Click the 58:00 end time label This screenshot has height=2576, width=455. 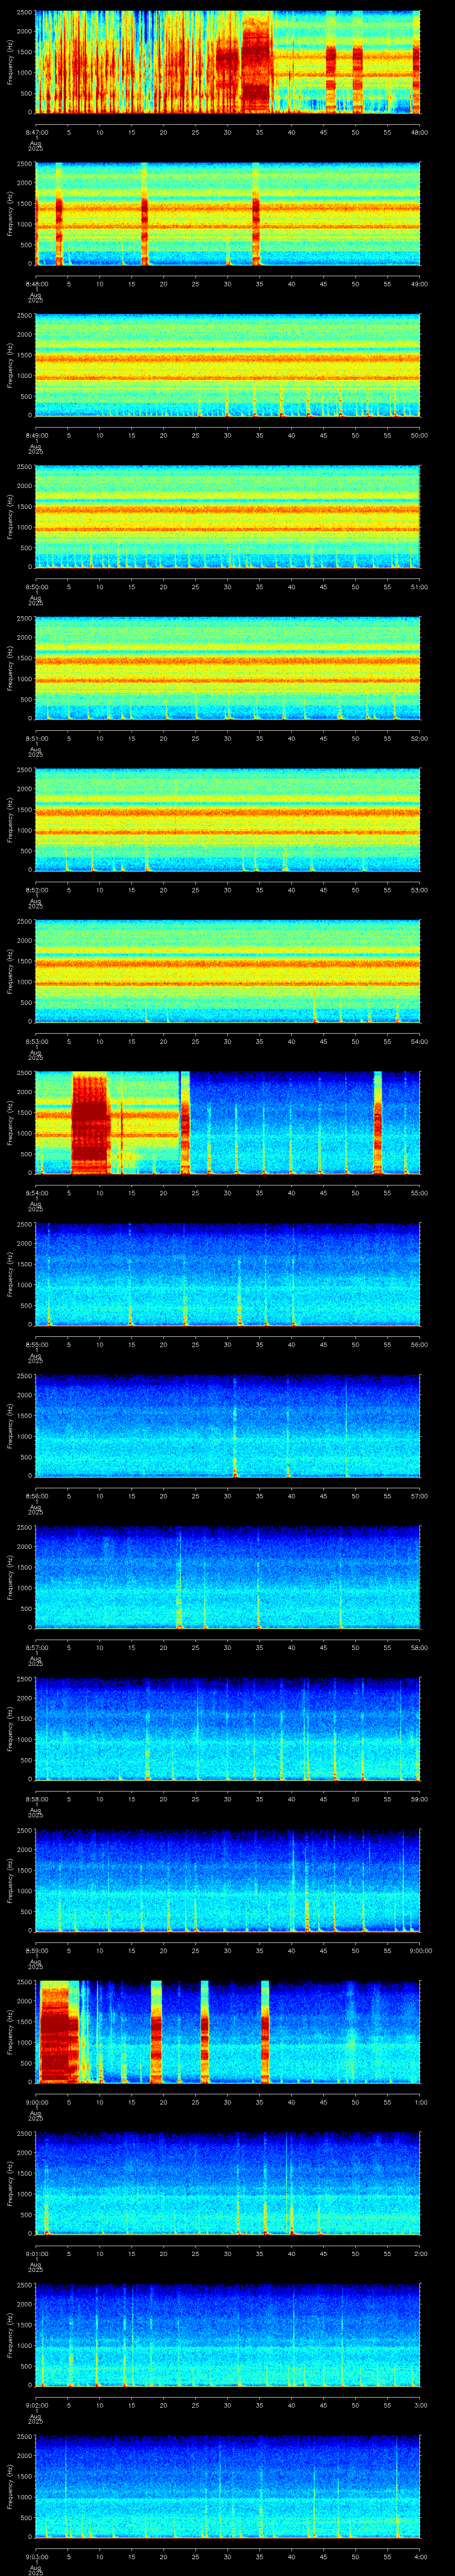tap(420, 1647)
